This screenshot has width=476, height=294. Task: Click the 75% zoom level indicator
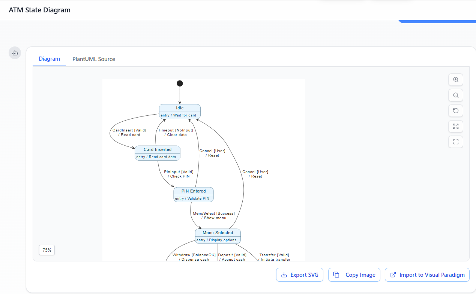click(x=47, y=250)
